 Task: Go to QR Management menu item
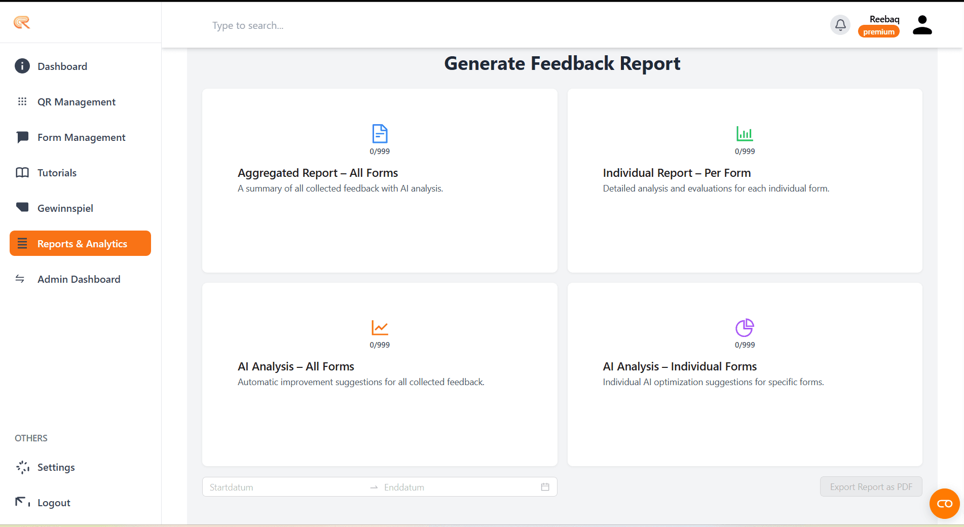point(80,101)
